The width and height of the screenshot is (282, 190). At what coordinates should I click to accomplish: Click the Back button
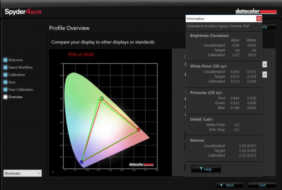[x=230, y=185]
